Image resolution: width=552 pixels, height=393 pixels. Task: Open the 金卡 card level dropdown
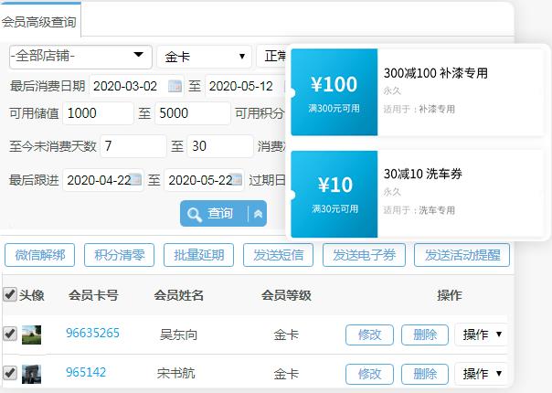point(205,56)
